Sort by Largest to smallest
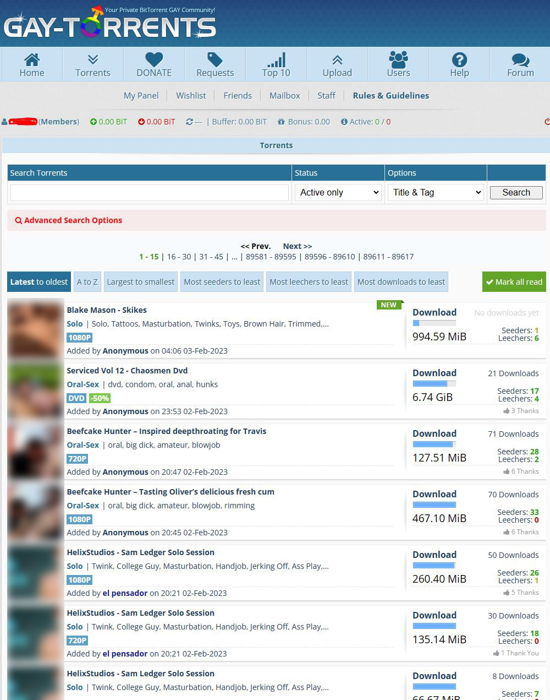550x700 pixels. pyautogui.click(x=141, y=282)
